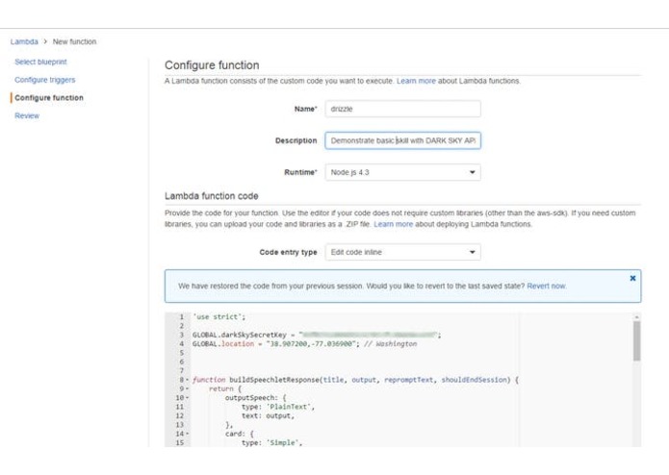The image size is (669, 475).
Task: Follow Learn more about Lambda functions link
Action: click(x=416, y=81)
